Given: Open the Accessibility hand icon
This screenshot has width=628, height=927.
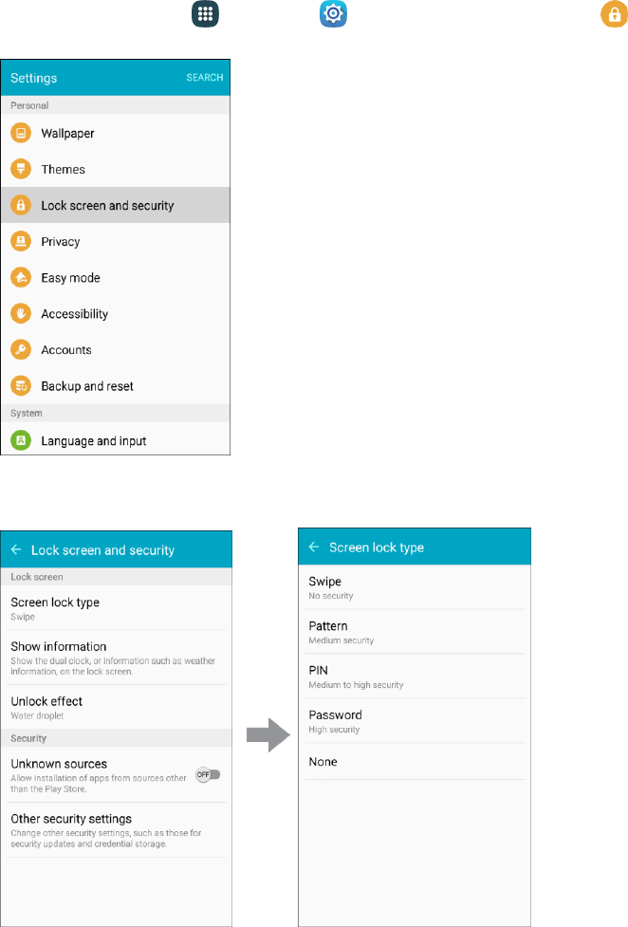Looking at the screenshot, I should click(x=21, y=313).
